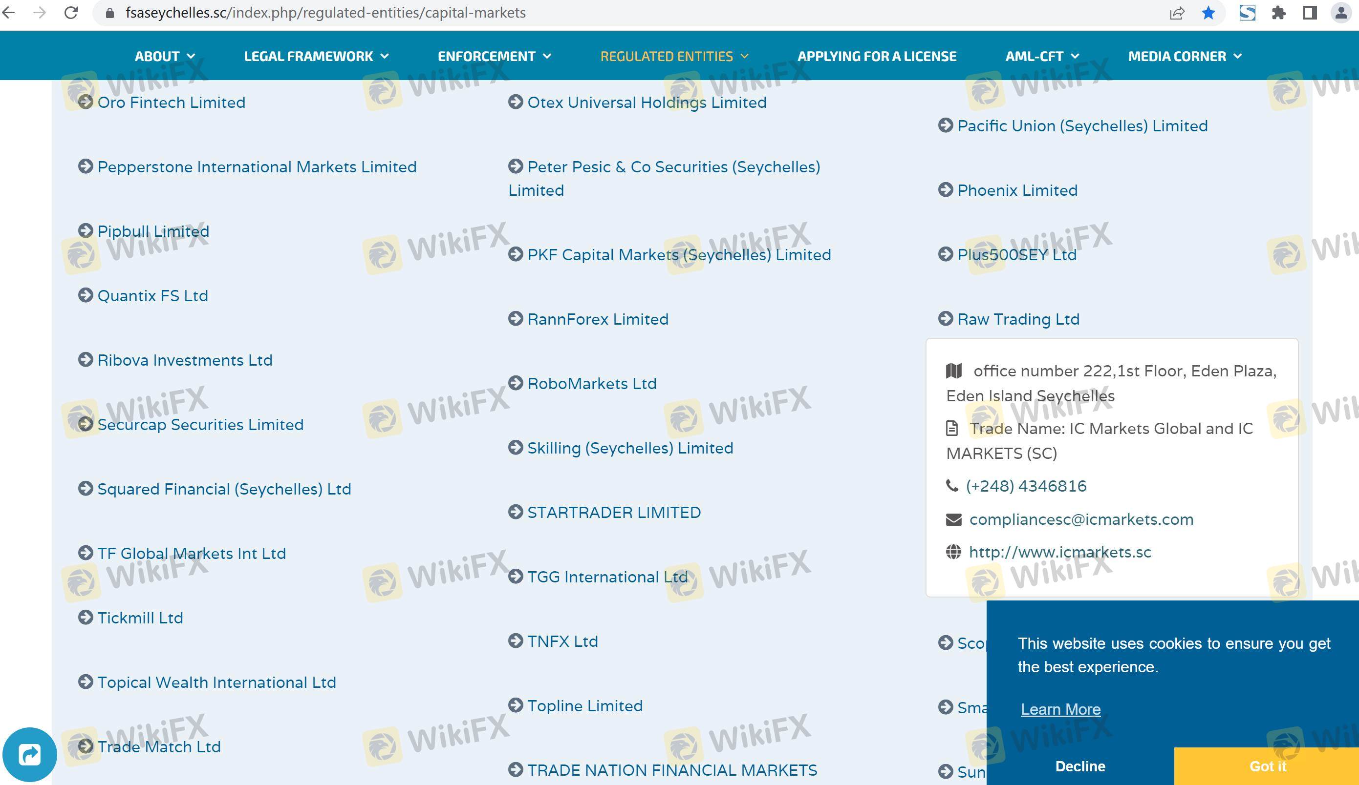
Task: Click the browser profile avatar icon
Action: pos(1340,13)
